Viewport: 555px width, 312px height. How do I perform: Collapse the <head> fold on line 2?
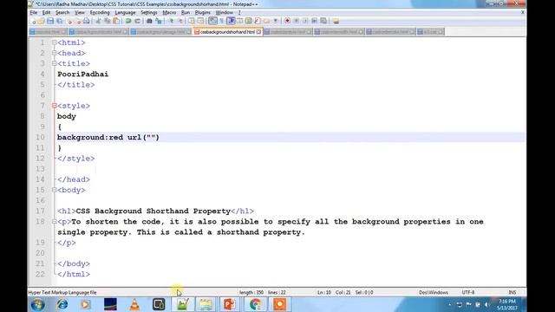coord(54,53)
